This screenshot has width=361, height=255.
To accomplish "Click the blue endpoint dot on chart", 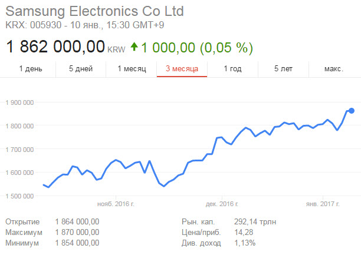I will pyautogui.click(x=351, y=111).
